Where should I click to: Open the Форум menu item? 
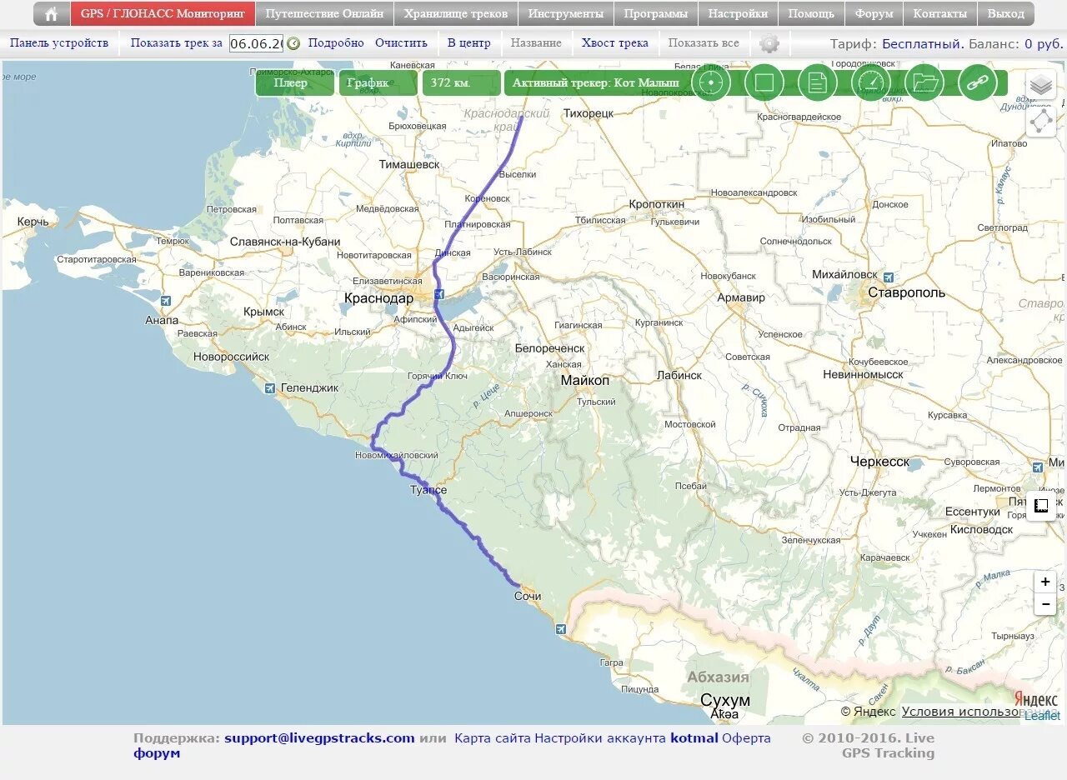874,13
